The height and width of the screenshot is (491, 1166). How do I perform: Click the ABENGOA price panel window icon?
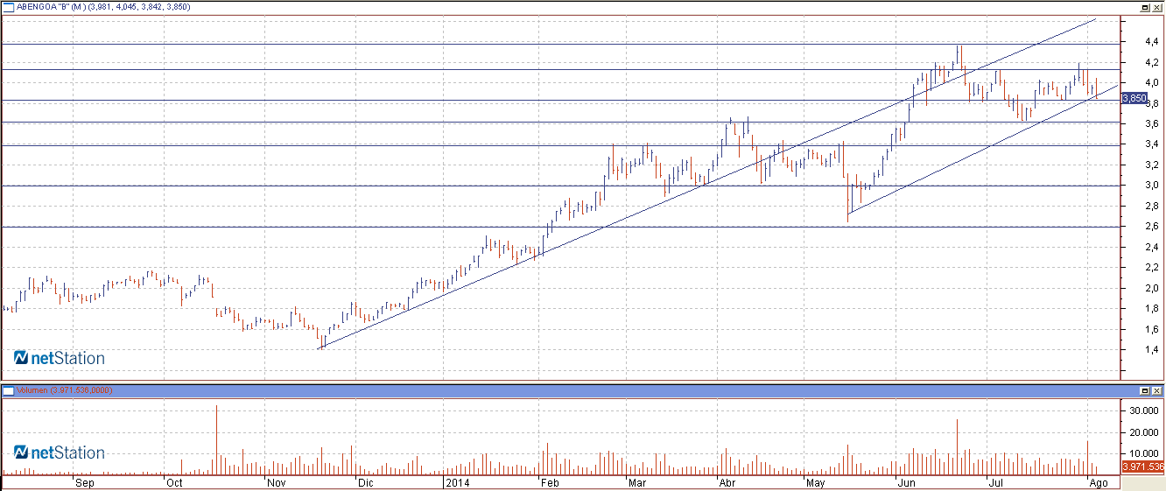[8, 6]
